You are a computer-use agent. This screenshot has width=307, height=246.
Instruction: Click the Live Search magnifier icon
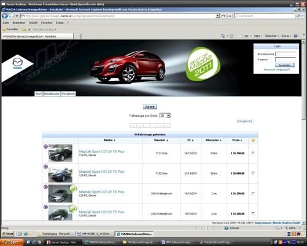[298, 16]
